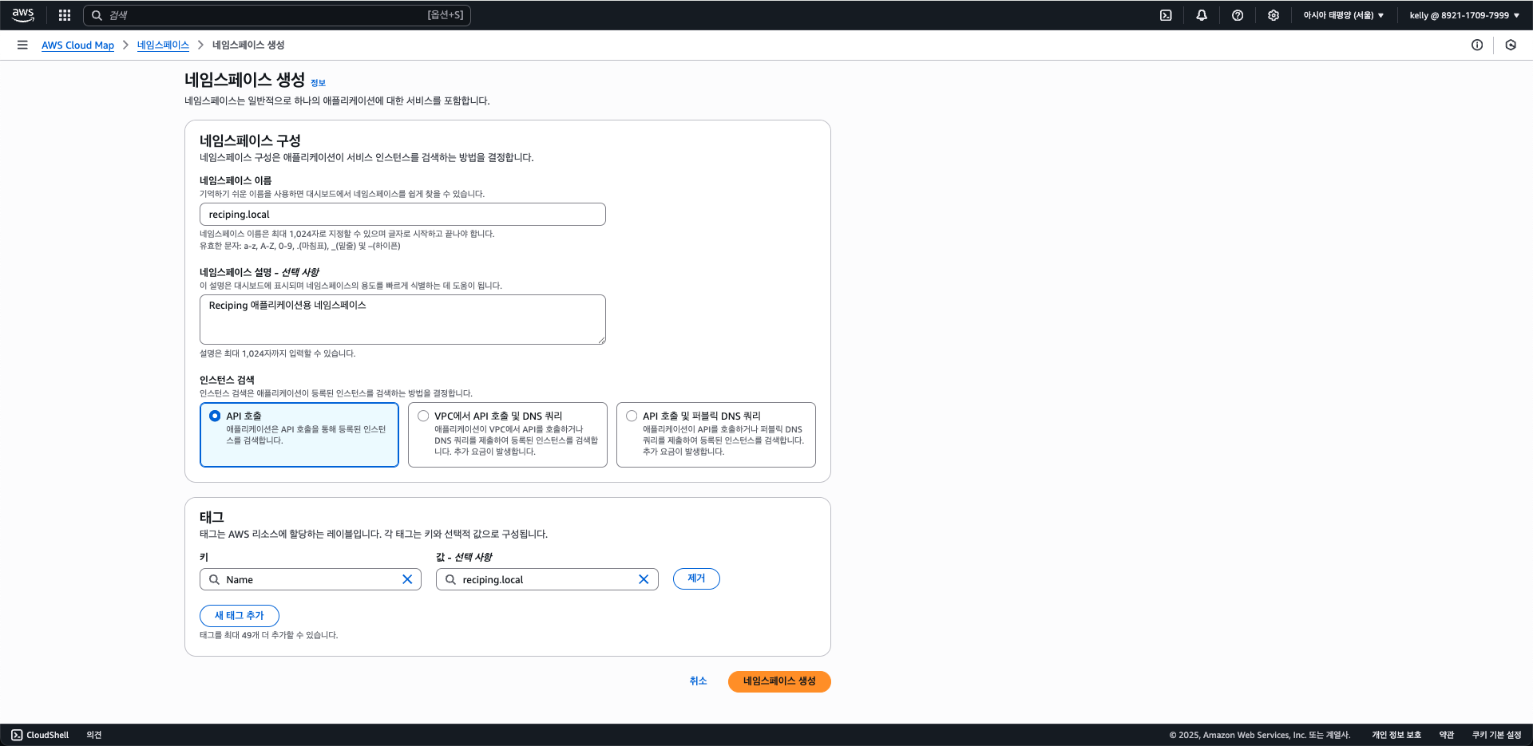Open settings gear icon in top bar
The width and height of the screenshot is (1533, 746).
coord(1274,15)
